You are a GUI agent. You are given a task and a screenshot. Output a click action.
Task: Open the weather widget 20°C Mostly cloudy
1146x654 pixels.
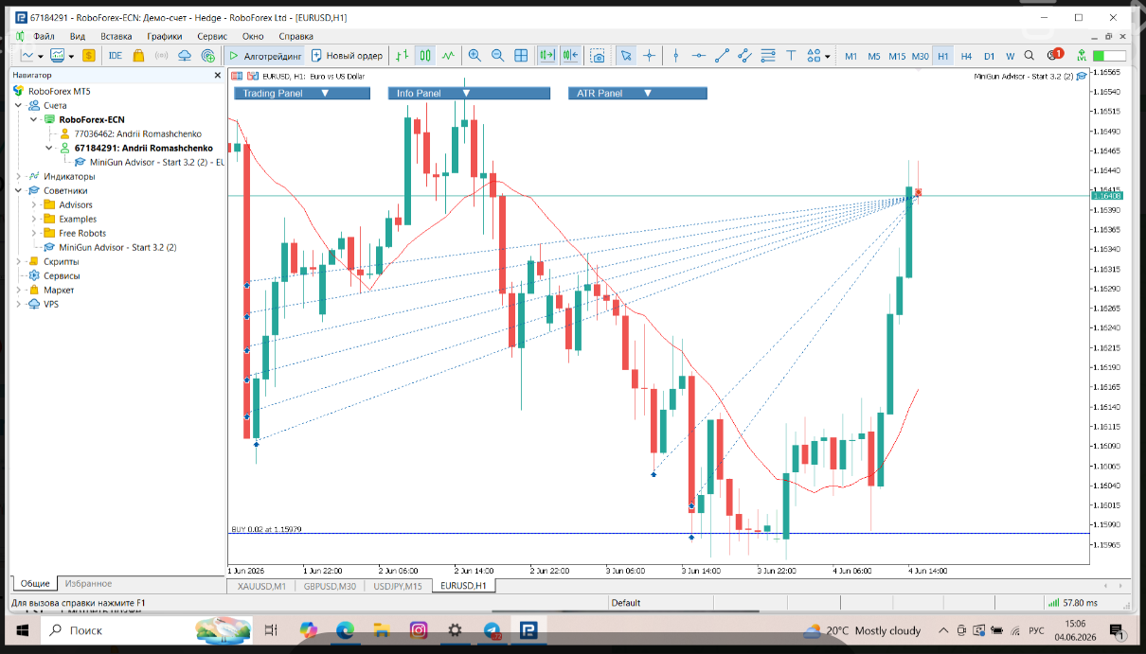coord(863,630)
